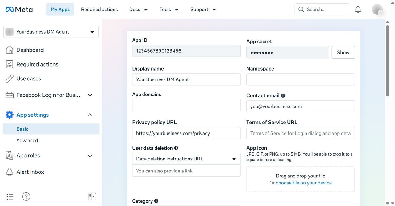Image resolution: width=395 pixels, height=206 pixels.
Task: Click the User data deletion info icon
Action: pos(176,148)
